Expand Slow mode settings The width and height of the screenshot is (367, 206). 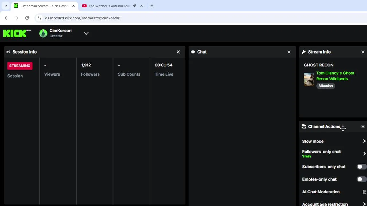(x=364, y=141)
